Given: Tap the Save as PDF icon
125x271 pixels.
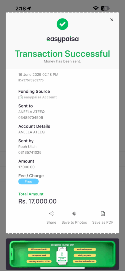Looking at the screenshot, I should (x=103, y=214).
